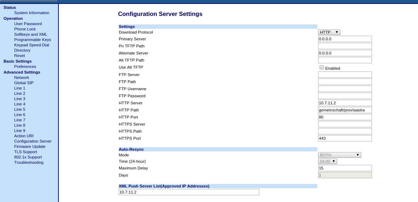This screenshot has height=202, width=418.
Task: Open TLS Support settings
Action: [x=26, y=152]
